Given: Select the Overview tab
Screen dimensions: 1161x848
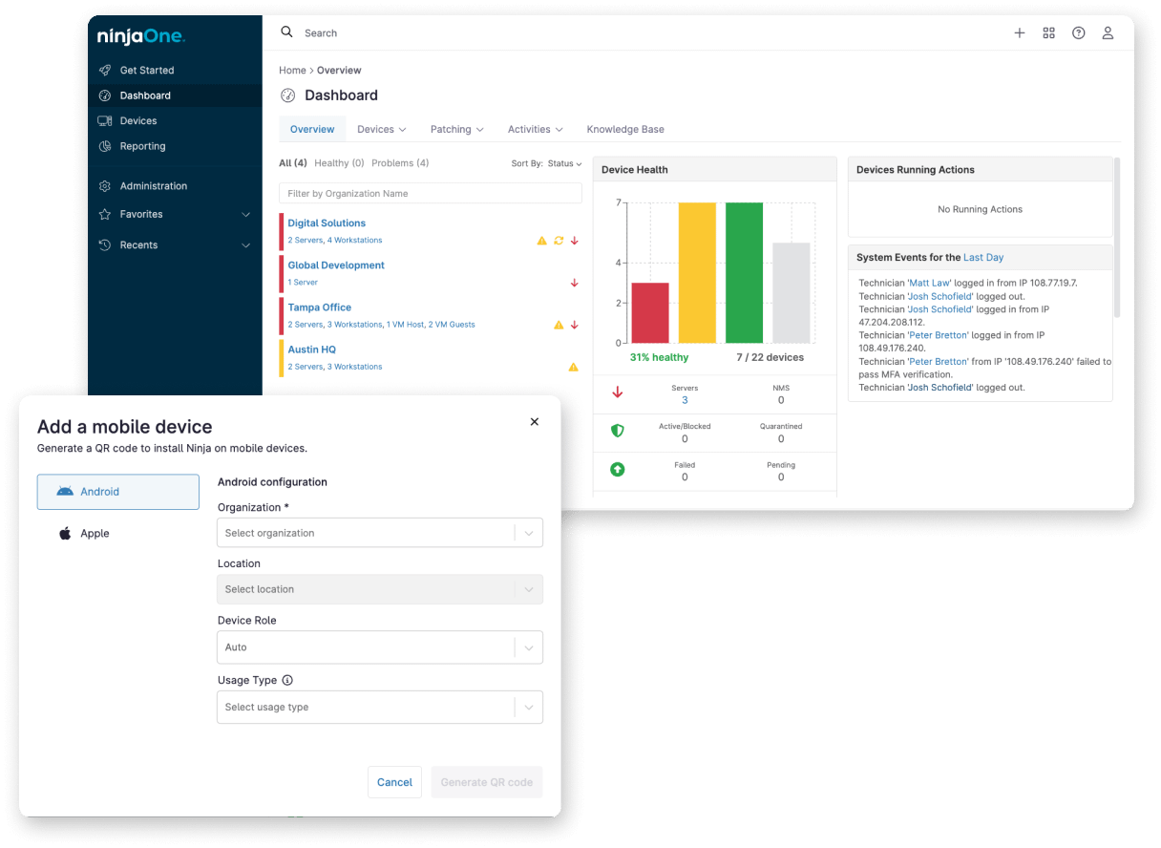Looking at the screenshot, I should click(x=312, y=129).
